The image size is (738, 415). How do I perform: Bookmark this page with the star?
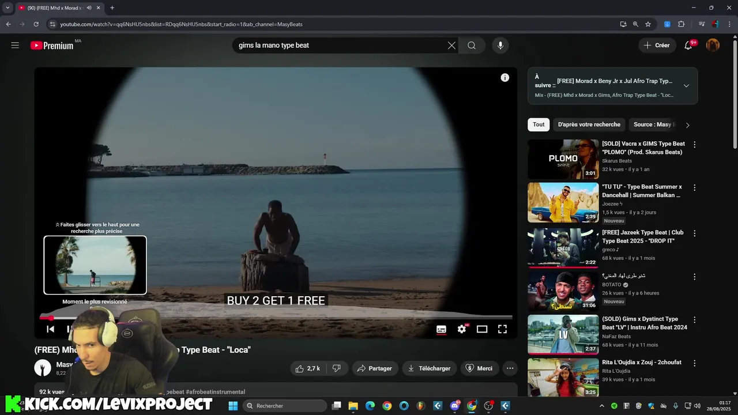tap(648, 24)
